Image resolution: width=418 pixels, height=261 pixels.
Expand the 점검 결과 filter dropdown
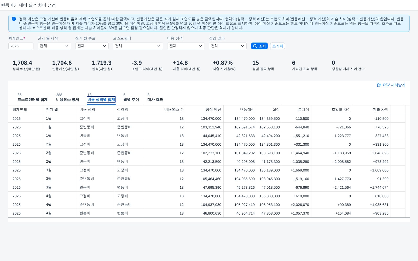click(x=228, y=46)
